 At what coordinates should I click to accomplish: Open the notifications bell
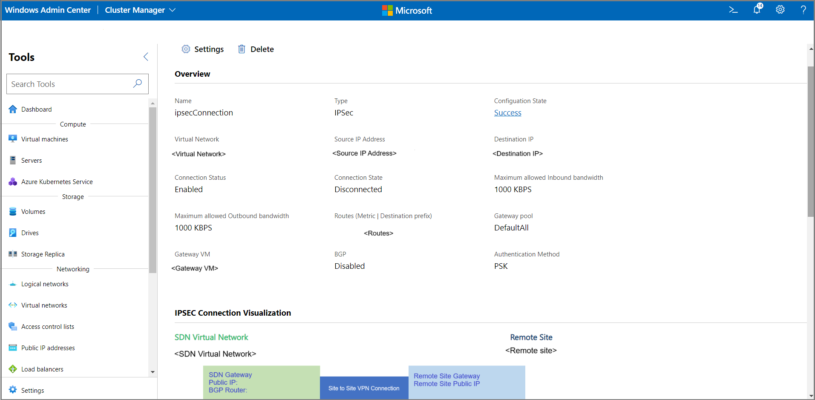point(757,10)
